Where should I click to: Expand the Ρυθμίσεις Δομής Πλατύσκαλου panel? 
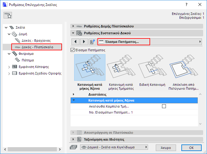click(x=73, y=26)
